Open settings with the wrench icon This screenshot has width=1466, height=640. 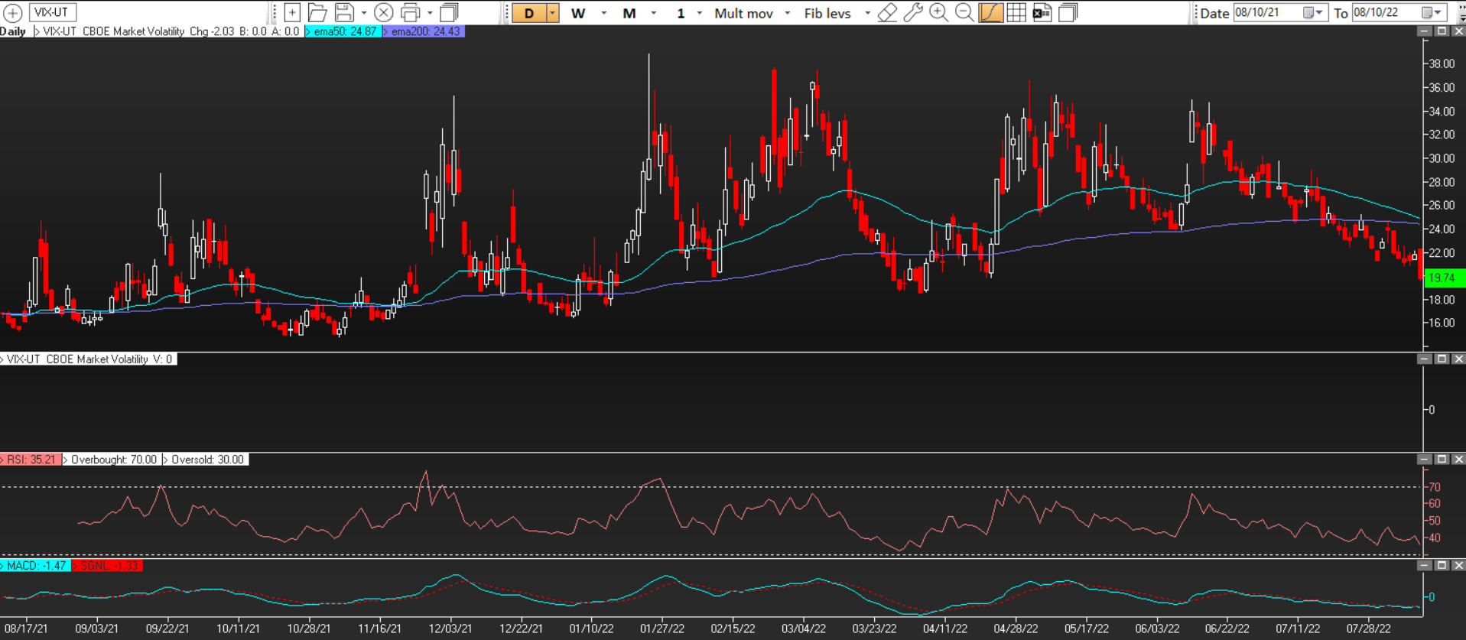(913, 12)
